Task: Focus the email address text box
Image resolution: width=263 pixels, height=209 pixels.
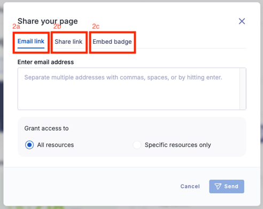Action: (129, 89)
